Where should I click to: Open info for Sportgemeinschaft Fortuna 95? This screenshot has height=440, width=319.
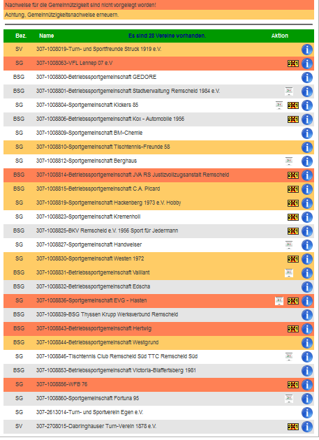tap(307, 399)
